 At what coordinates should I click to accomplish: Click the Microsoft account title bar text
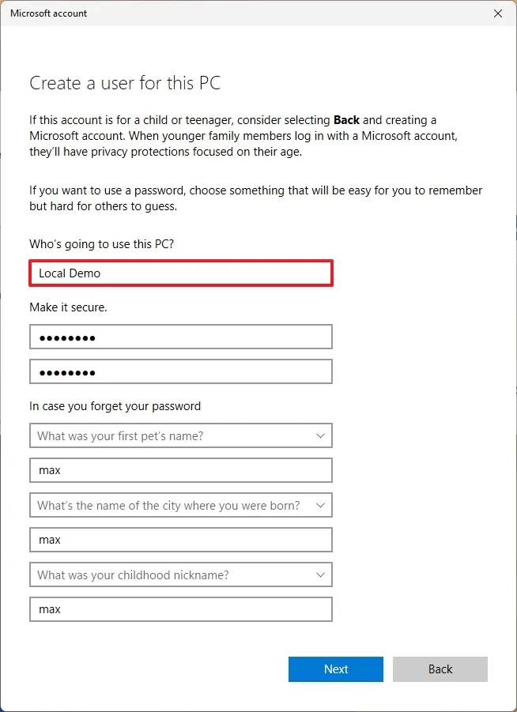[49, 13]
